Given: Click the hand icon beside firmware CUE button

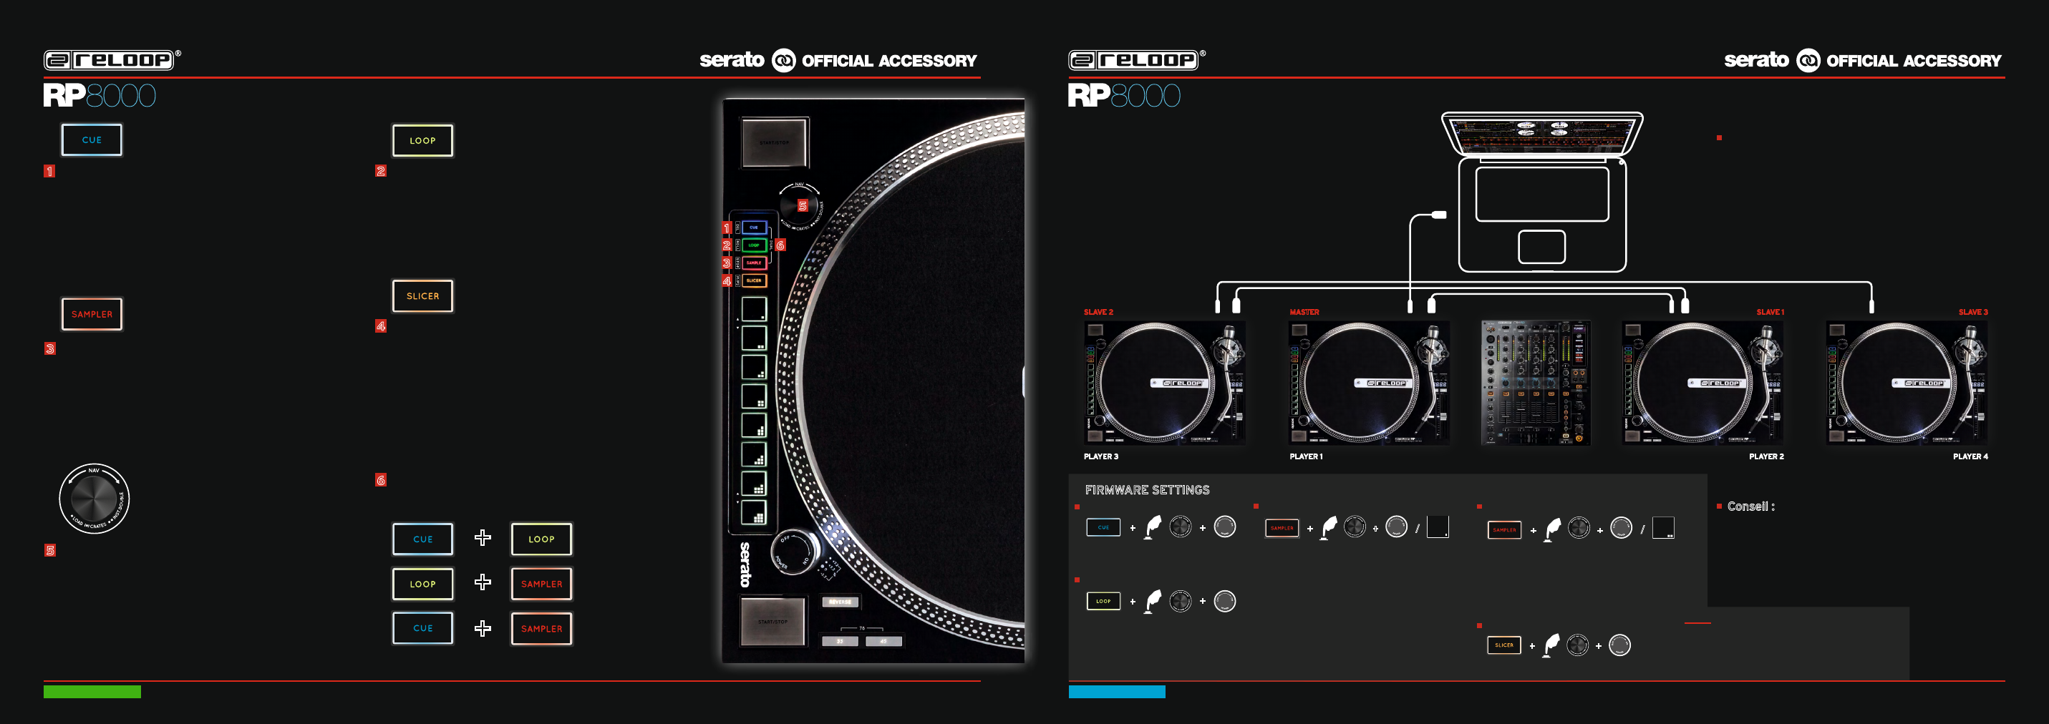Looking at the screenshot, I should coord(1153,527).
